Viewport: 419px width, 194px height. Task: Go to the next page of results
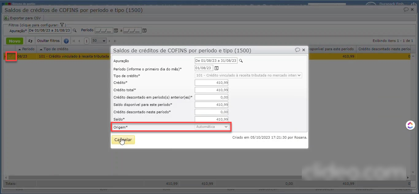(110, 41)
